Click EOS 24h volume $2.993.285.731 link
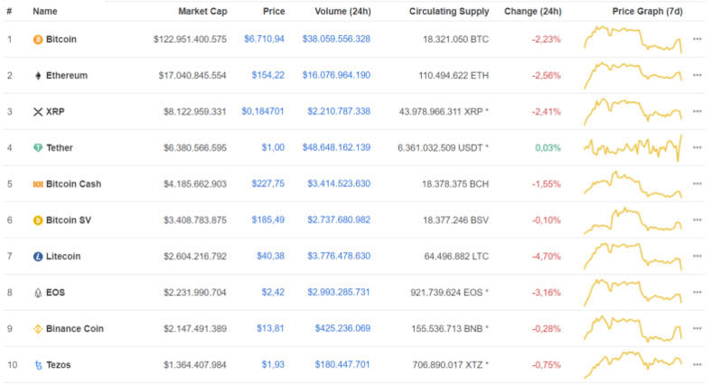 pyautogui.click(x=331, y=293)
